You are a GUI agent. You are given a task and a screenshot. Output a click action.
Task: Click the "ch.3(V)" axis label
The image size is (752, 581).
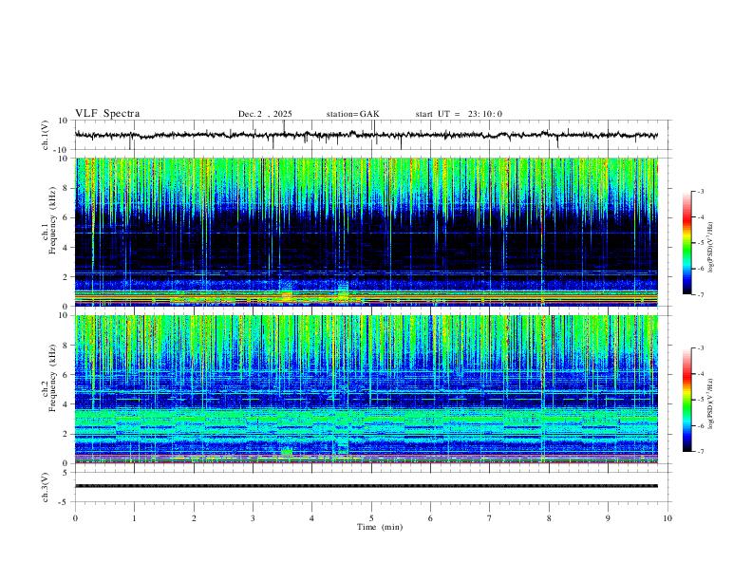pyautogui.click(x=46, y=488)
